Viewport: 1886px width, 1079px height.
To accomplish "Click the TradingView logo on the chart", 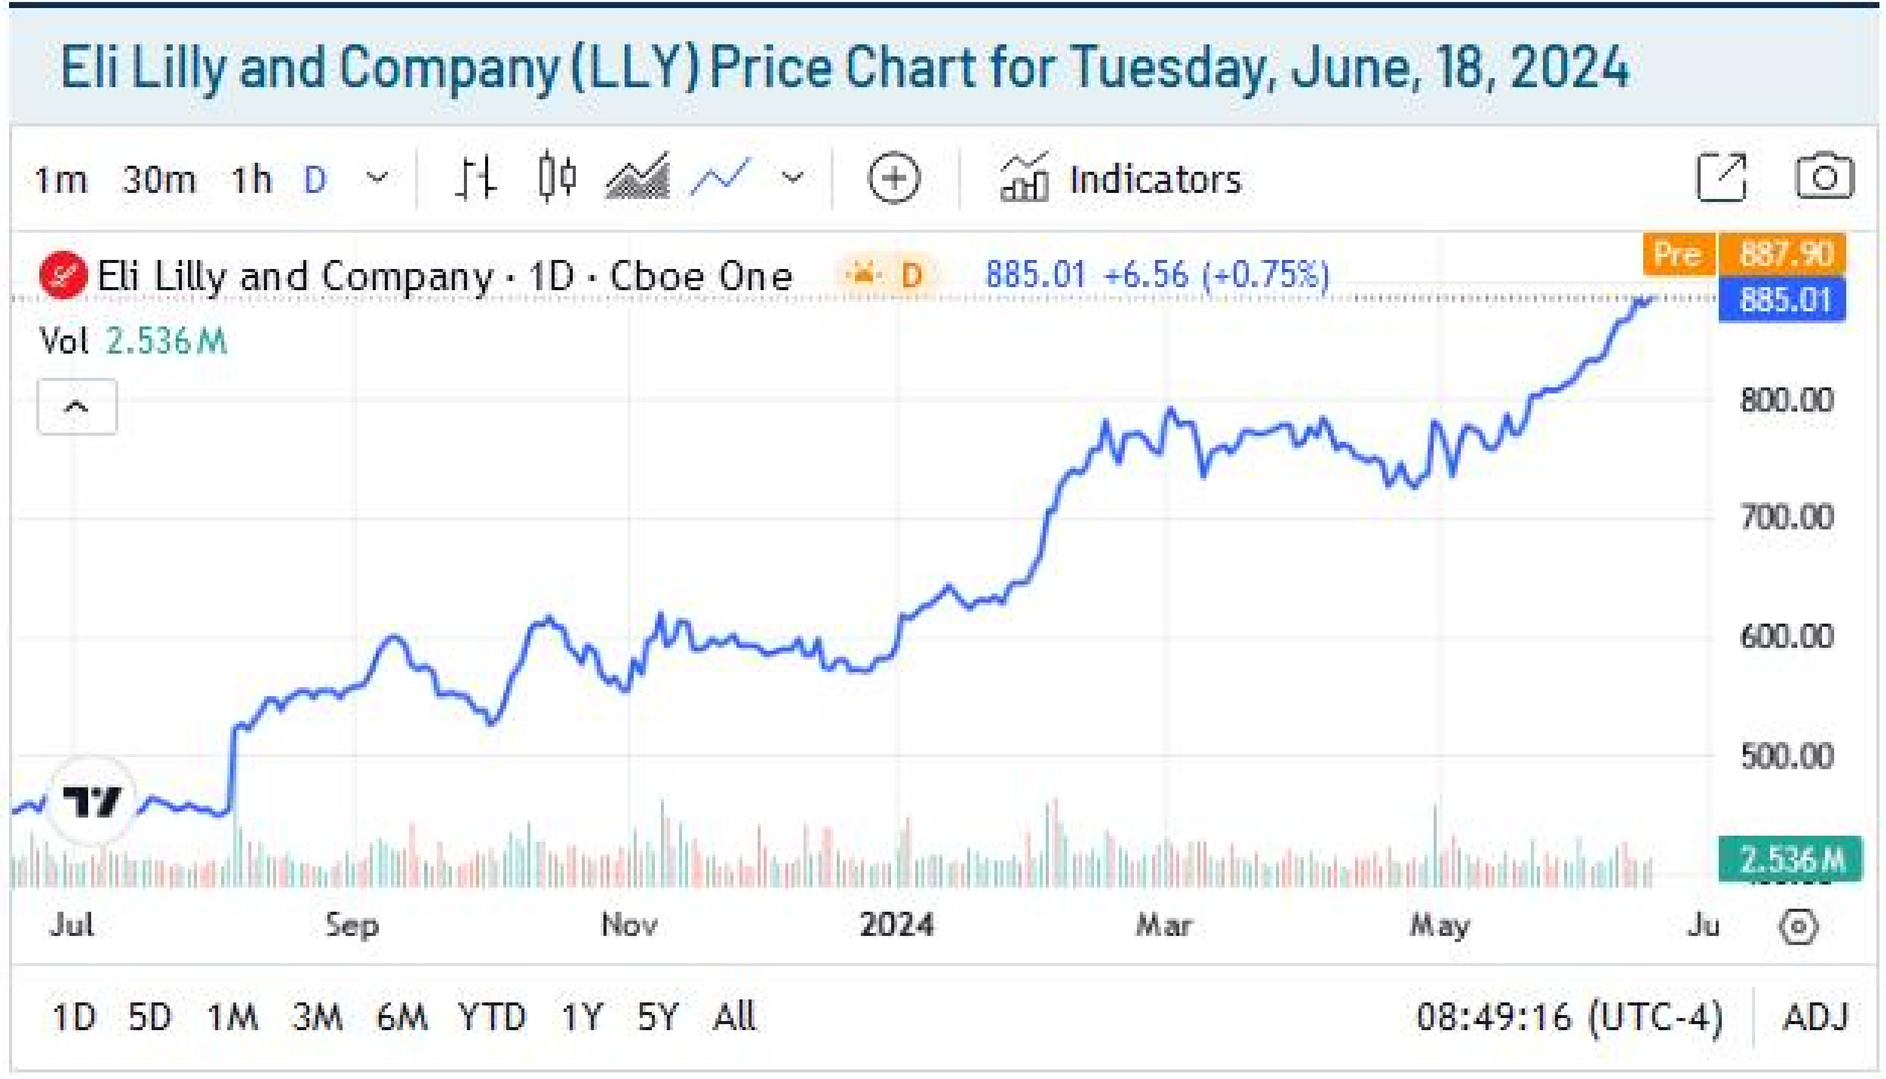I will pos(92,800).
